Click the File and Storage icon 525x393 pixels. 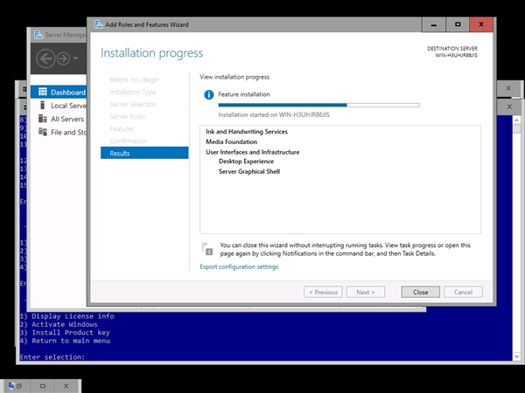(41, 133)
